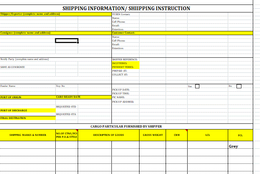Click the GROSS WEIGHT column header
The height and width of the screenshot is (174, 260).
pyautogui.click(x=152, y=135)
